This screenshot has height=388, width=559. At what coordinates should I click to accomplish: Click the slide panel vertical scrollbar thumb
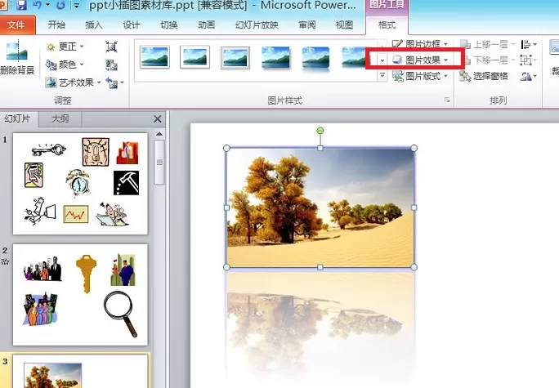[x=159, y=163]
